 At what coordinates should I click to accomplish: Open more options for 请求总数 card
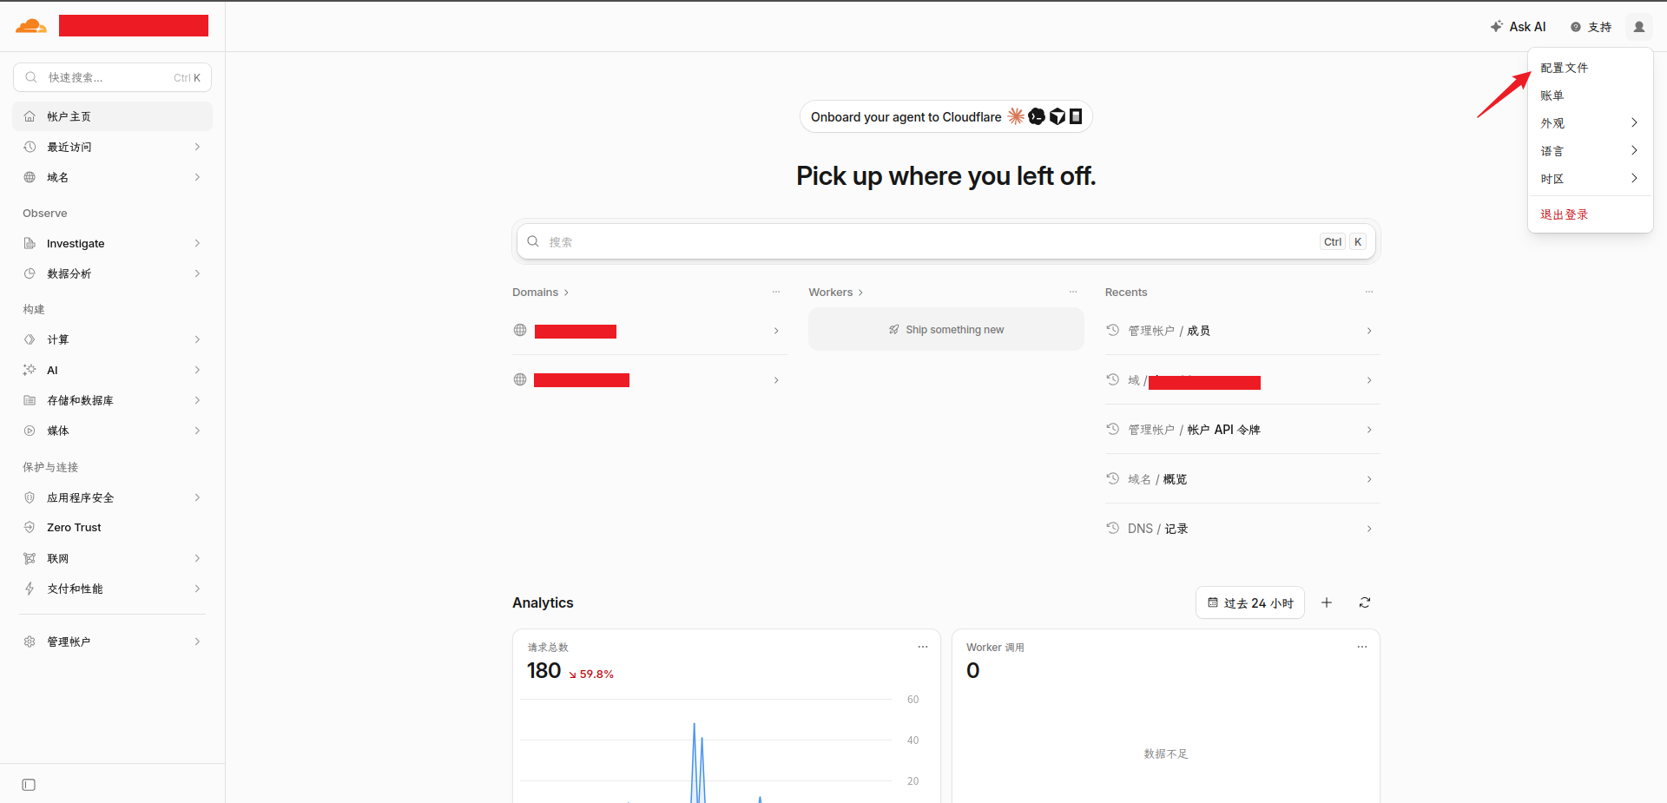pyautogui.click(x=923, y=647)
